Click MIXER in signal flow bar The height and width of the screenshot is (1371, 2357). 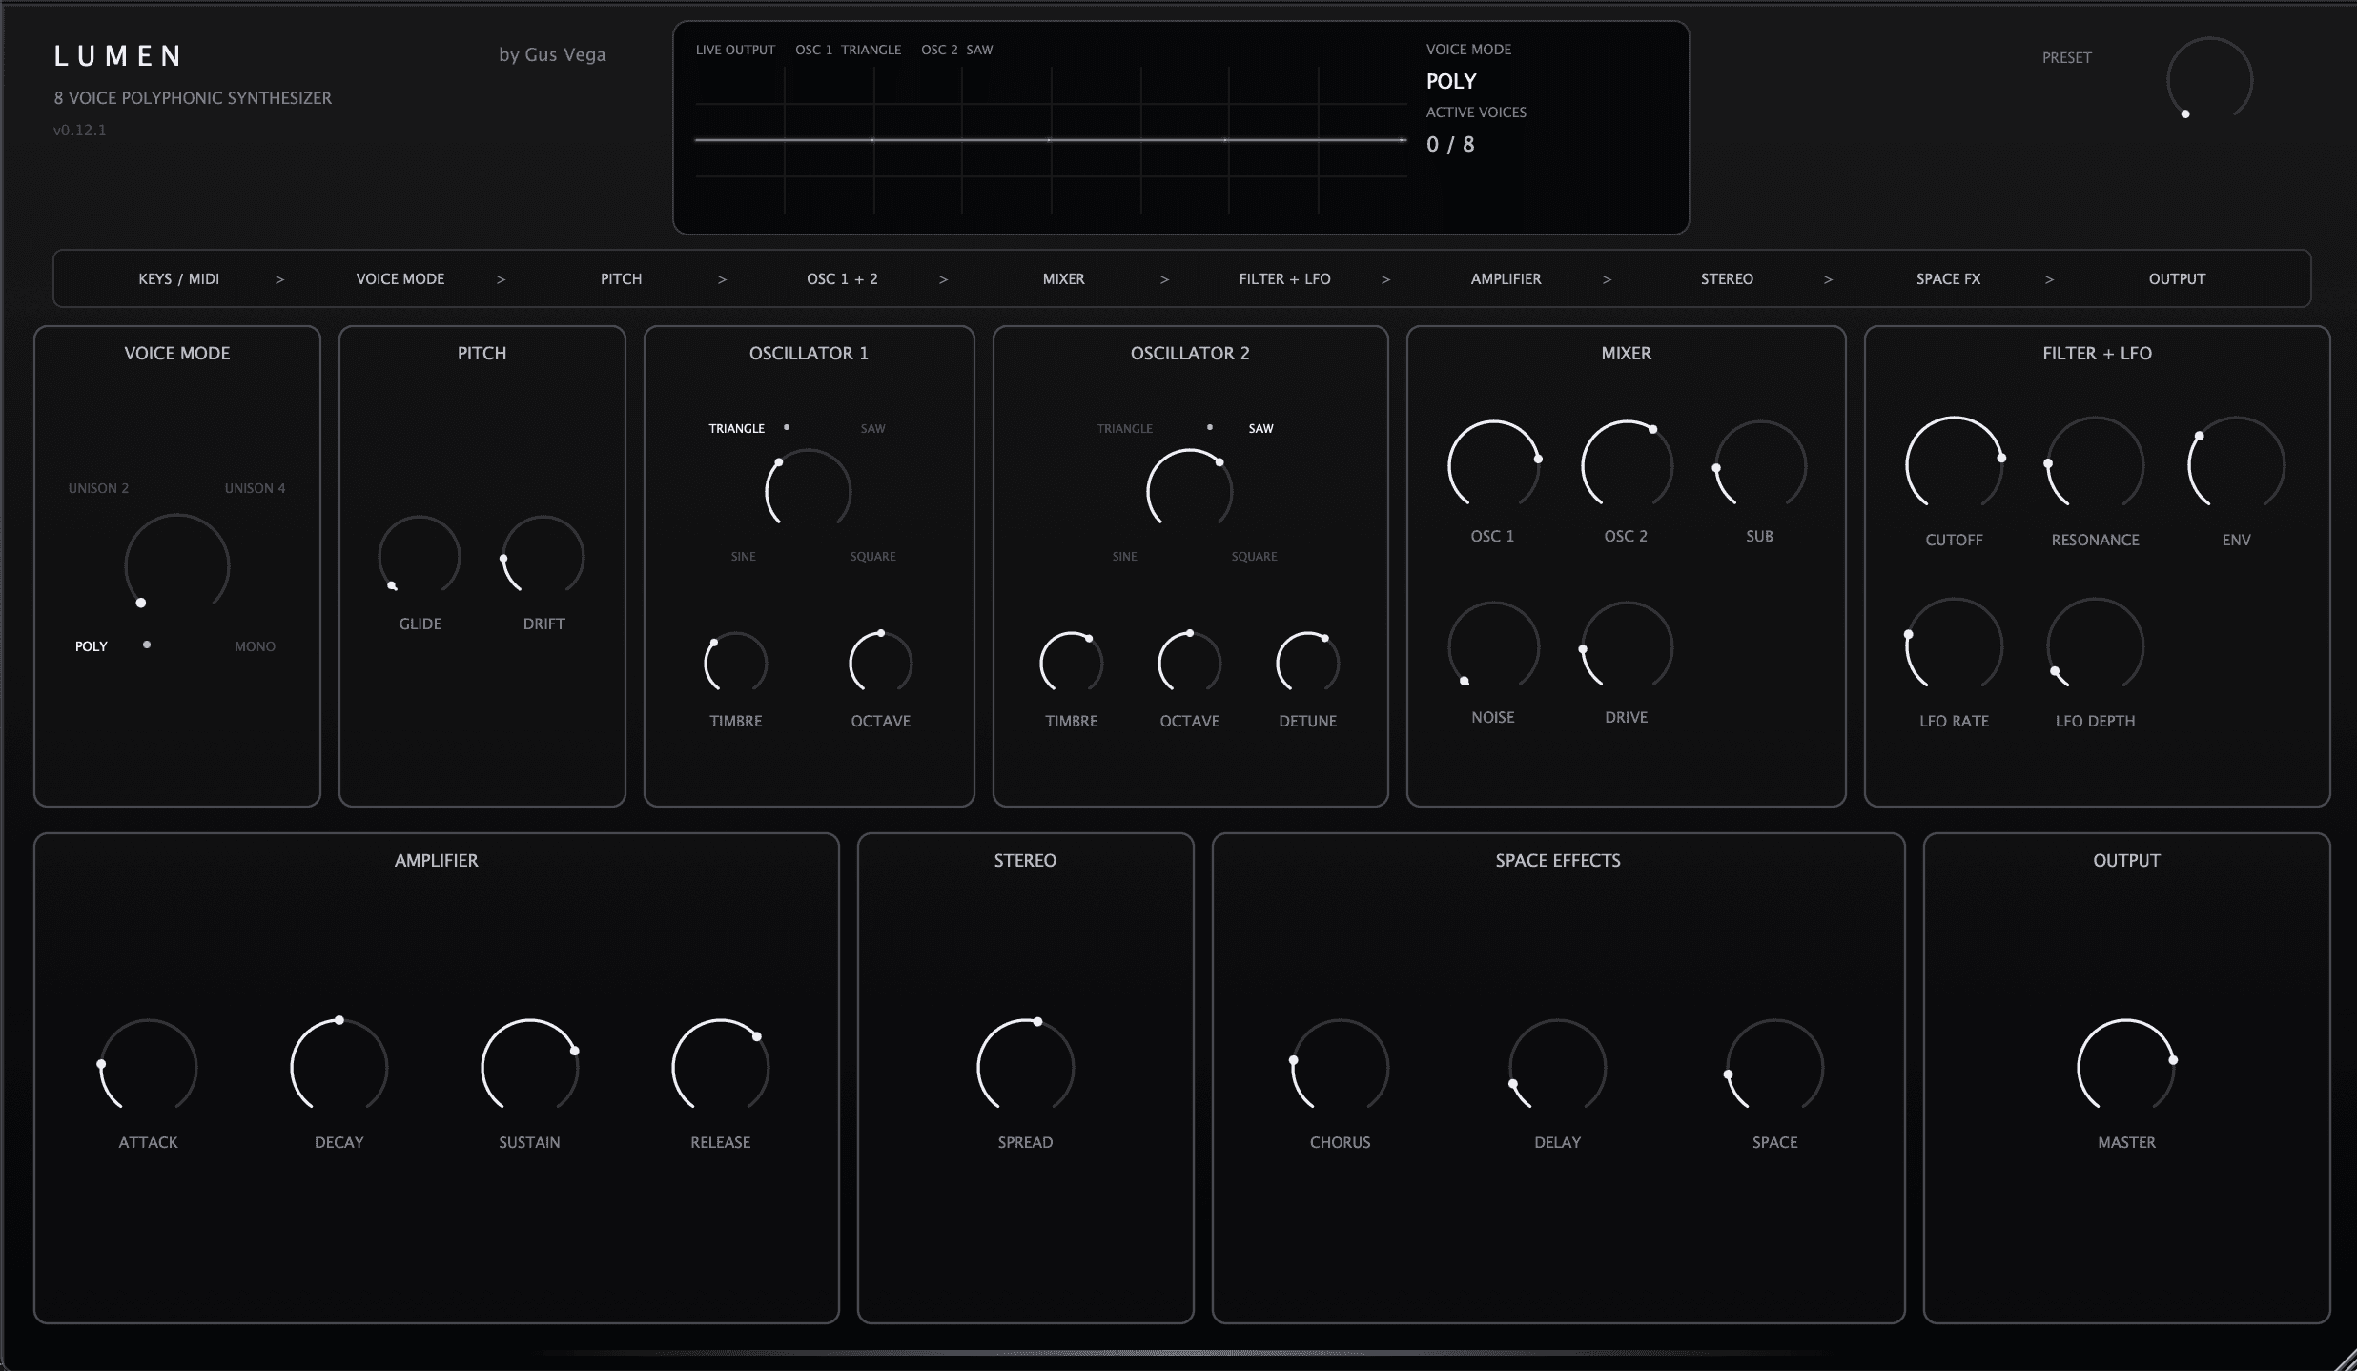pos(1063,279)
